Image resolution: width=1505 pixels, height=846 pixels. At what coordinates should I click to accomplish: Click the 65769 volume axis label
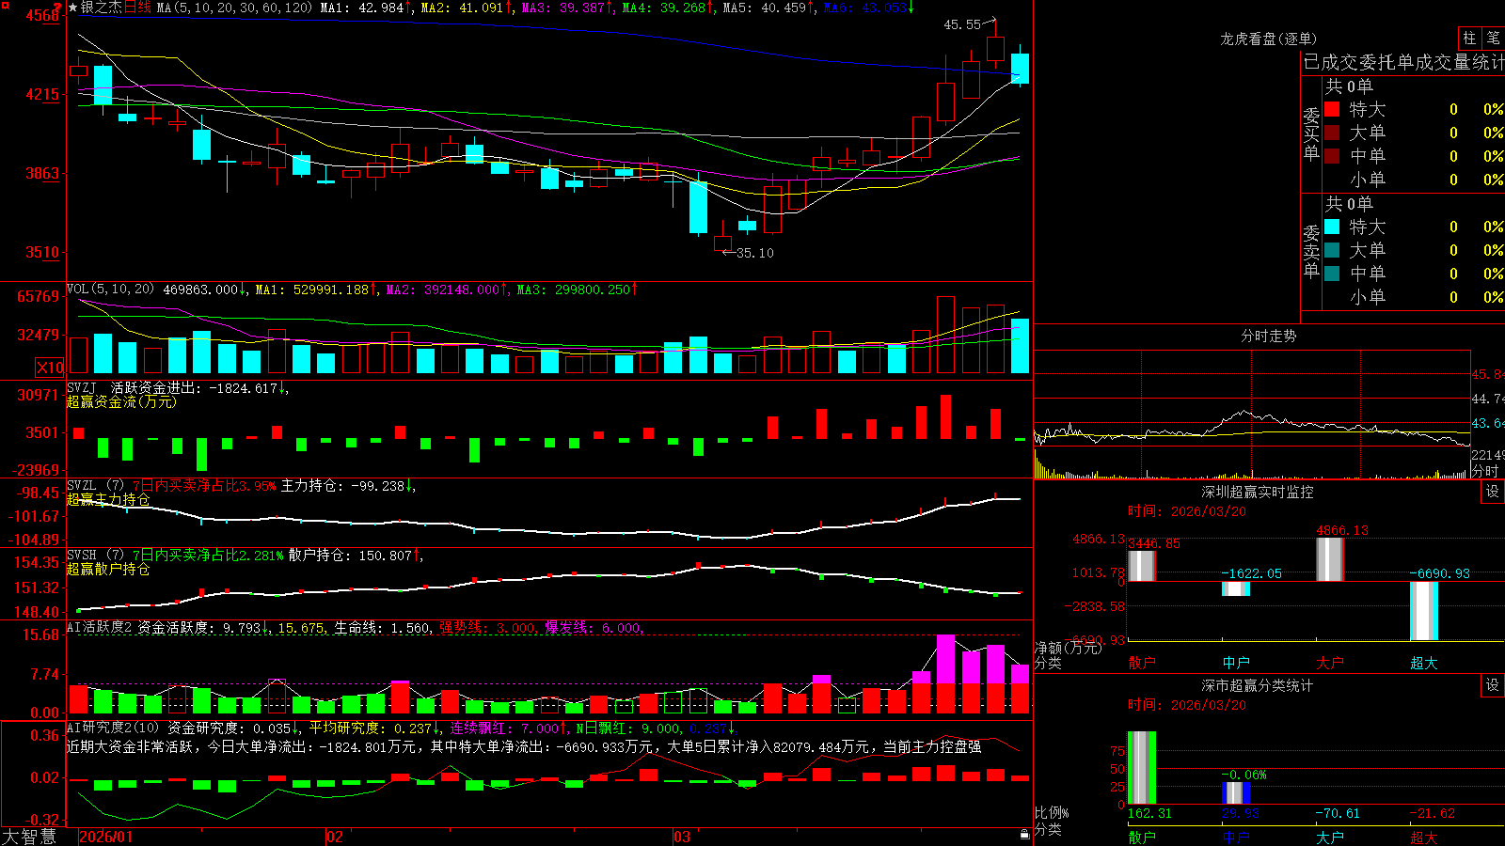point(38,296)
